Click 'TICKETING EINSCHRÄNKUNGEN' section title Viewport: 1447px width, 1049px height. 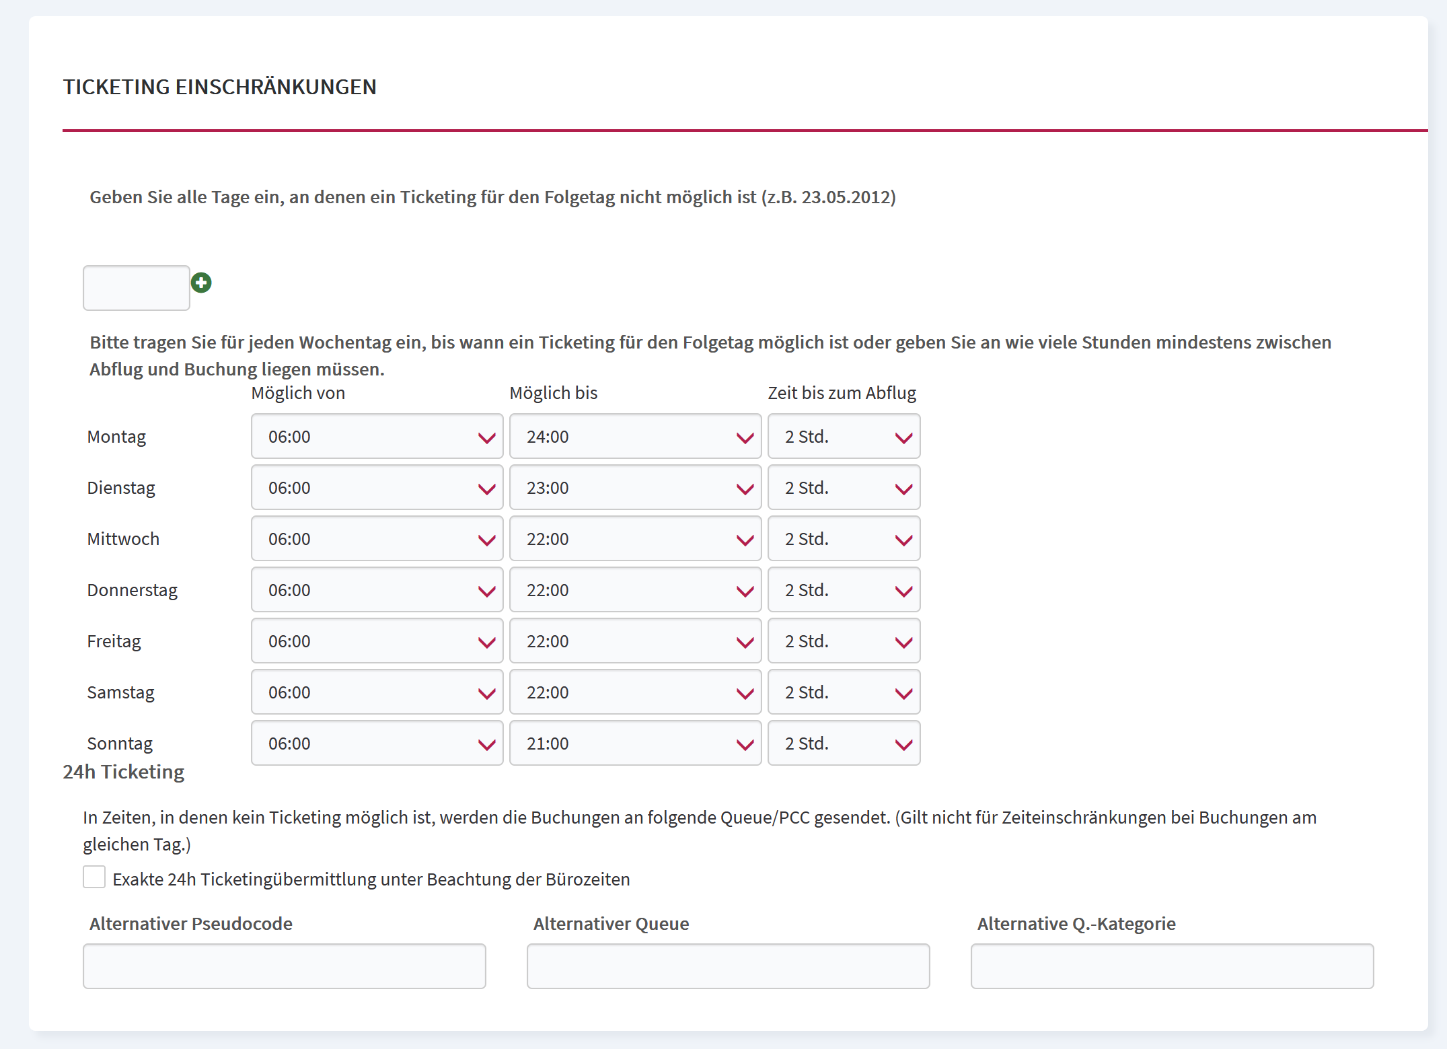point(220,87)
